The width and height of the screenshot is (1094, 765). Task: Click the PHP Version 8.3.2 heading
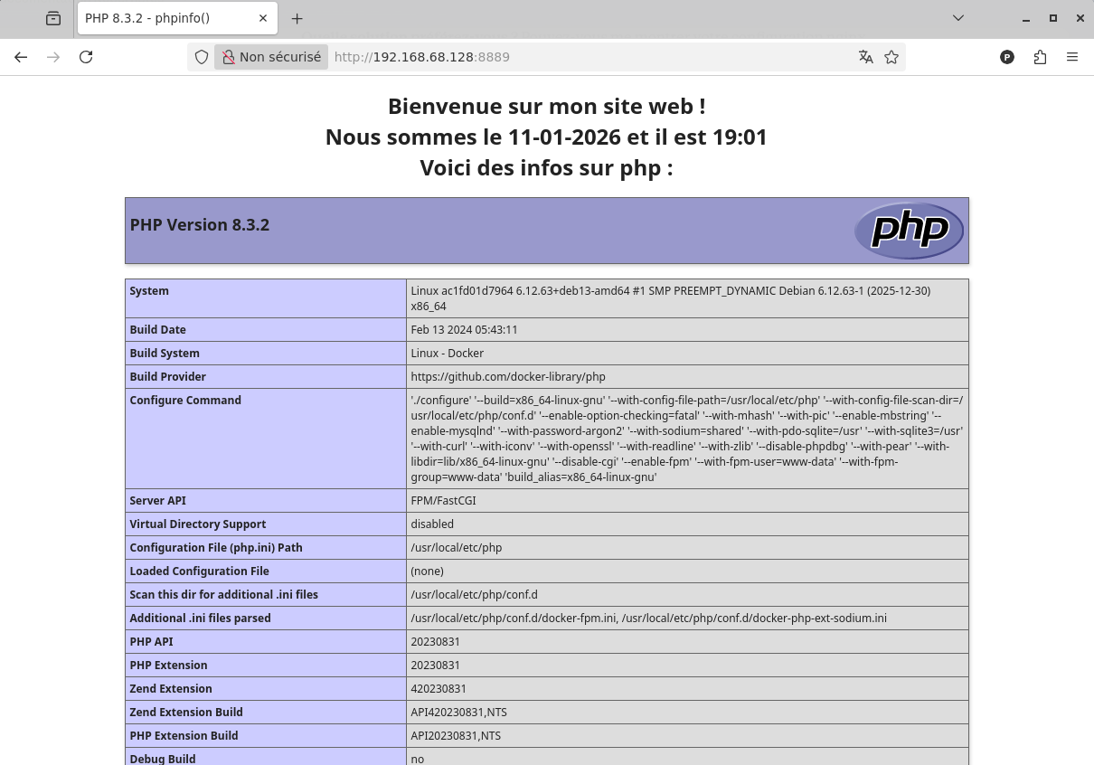(x=200, y=224)
